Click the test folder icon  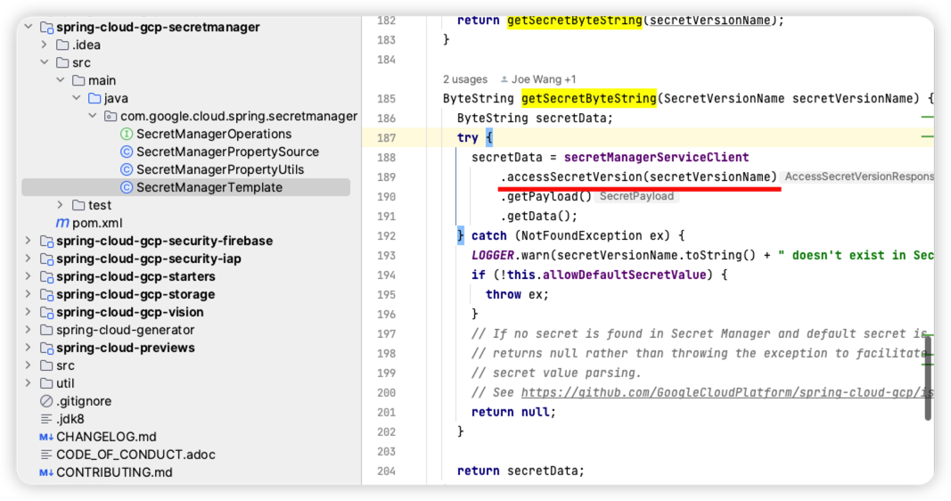coord(78,205)
